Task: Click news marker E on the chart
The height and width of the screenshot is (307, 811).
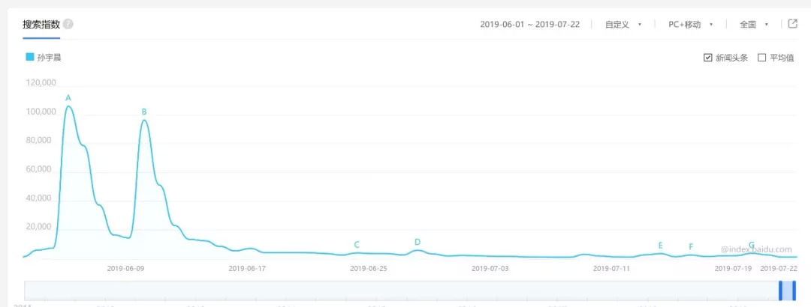Action: coord(660,246)
